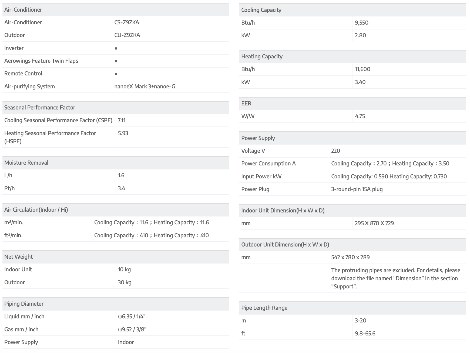Image resolution: width=470 pixels, height=353 pixels.
Task: Click the Pipe Length Range header
Action: tap(264, 308)
